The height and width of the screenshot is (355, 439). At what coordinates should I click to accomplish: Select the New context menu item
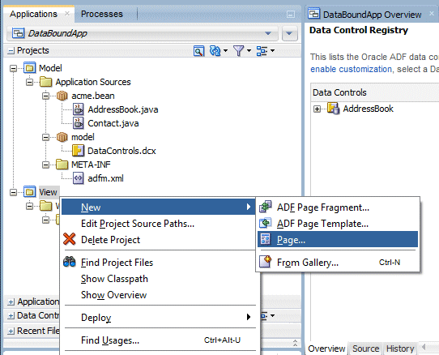[159, 207]
